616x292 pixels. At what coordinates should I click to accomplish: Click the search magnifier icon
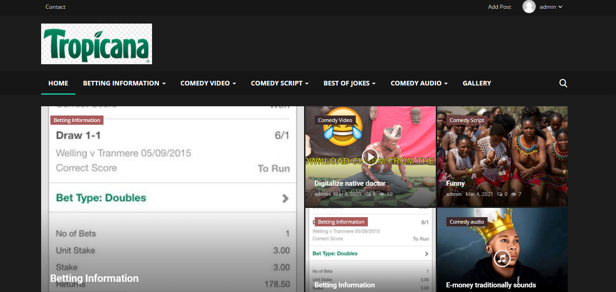[x=563, y=83]
